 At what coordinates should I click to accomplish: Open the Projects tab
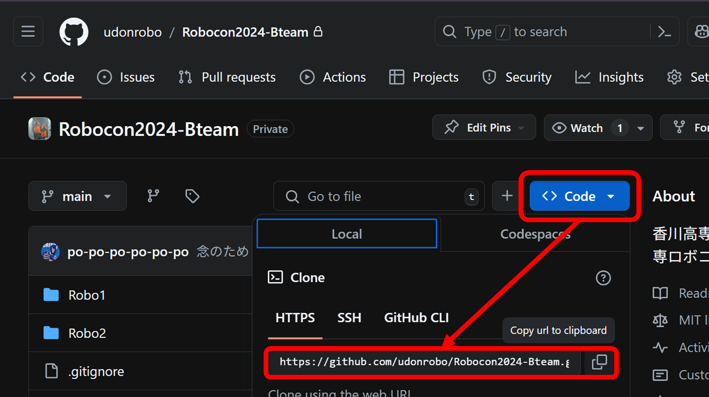424,77
